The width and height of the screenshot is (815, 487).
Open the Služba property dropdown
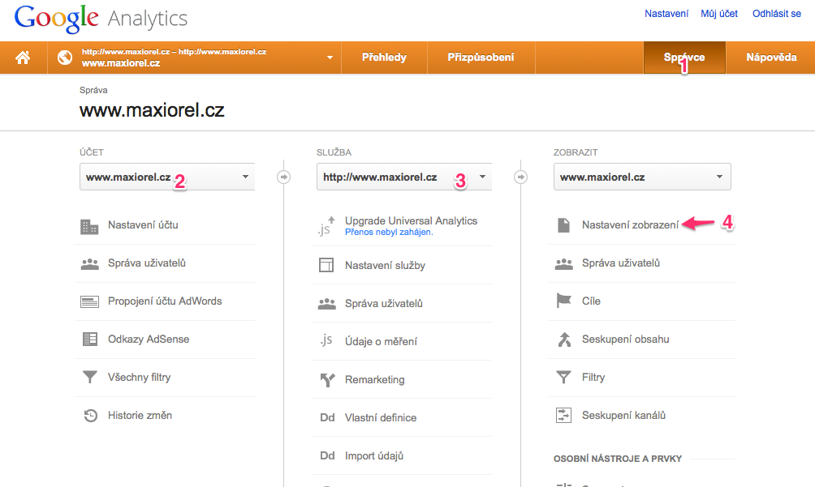pyautogui.click(x=404, y=177)
